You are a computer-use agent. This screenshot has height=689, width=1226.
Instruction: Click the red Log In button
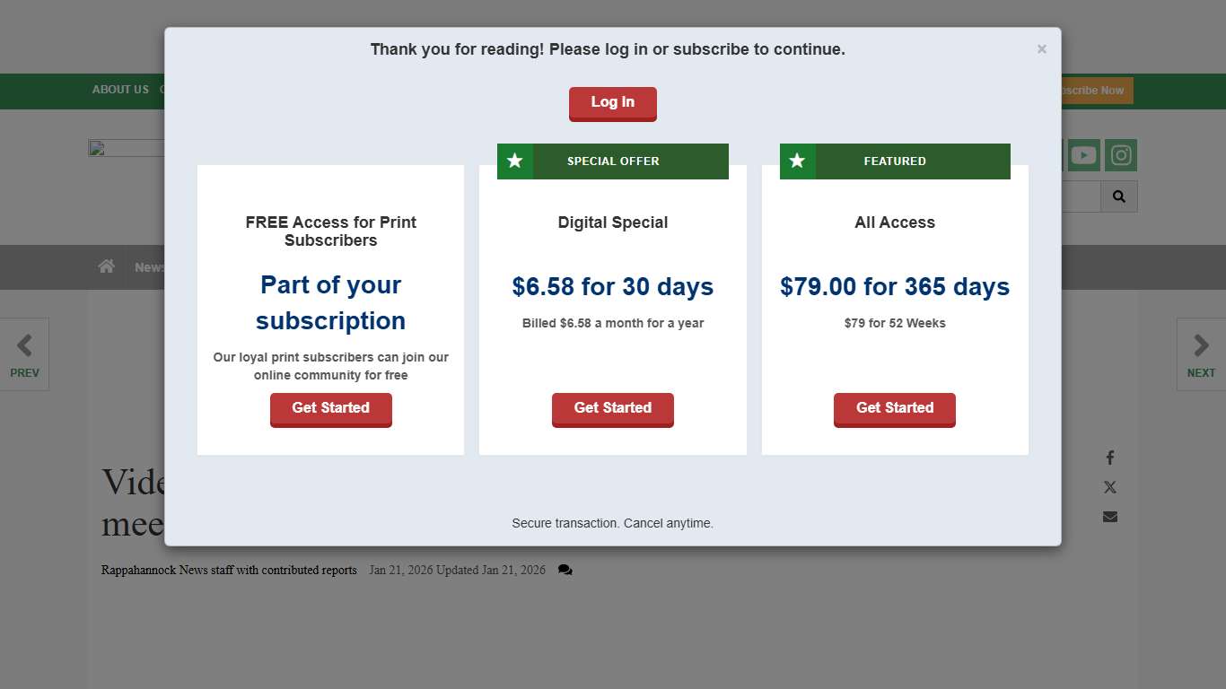point(613,103)
